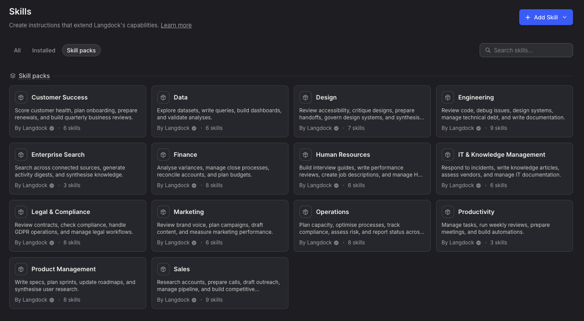The width and height of the screenshot is (584, 321).
Task: Click '9 skills' on the Sales card
Action: click(214, 300)
